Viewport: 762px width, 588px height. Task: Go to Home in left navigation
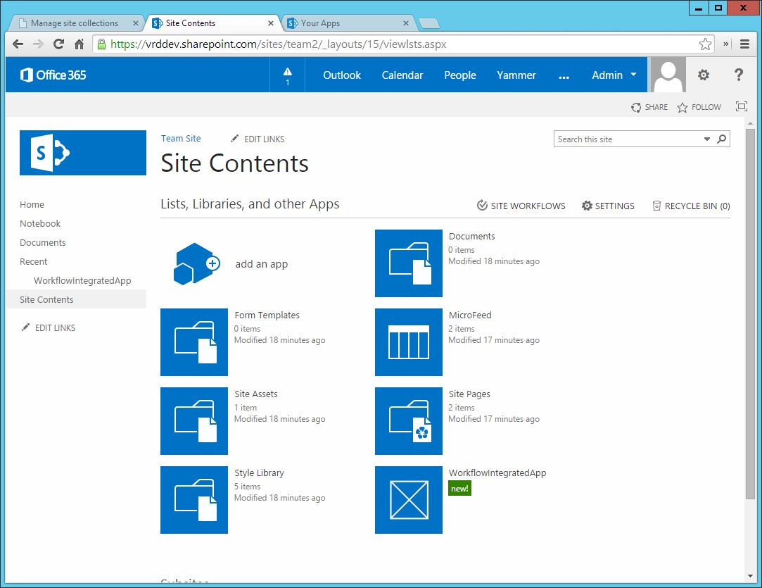click(32, 205)
